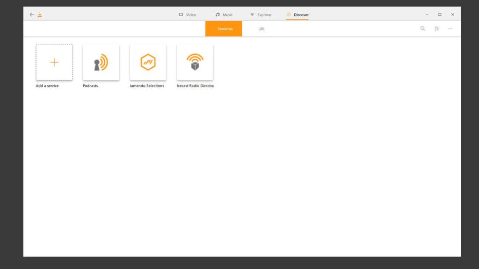Select the Jamendo Selections hexagon icon

148,62
